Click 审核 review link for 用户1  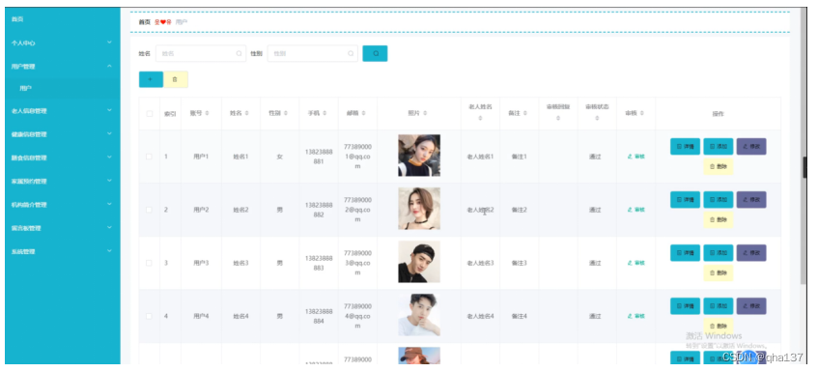pos(635,157)
